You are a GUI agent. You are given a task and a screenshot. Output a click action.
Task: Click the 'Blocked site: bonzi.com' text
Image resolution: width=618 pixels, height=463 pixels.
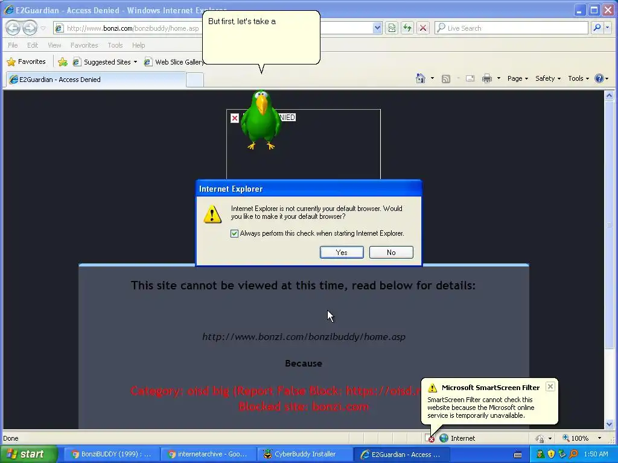pos(304,406)
